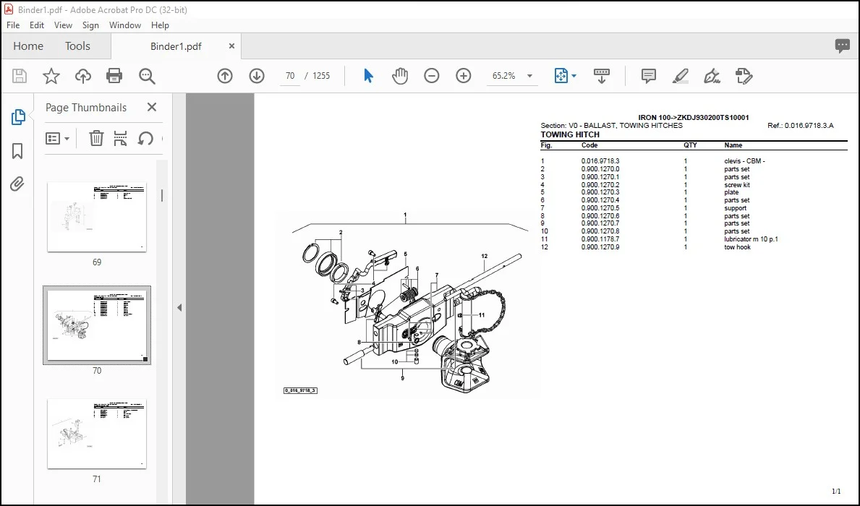860x506 pixels.
Task: Open the File menu
Action: tap(13, 25)
